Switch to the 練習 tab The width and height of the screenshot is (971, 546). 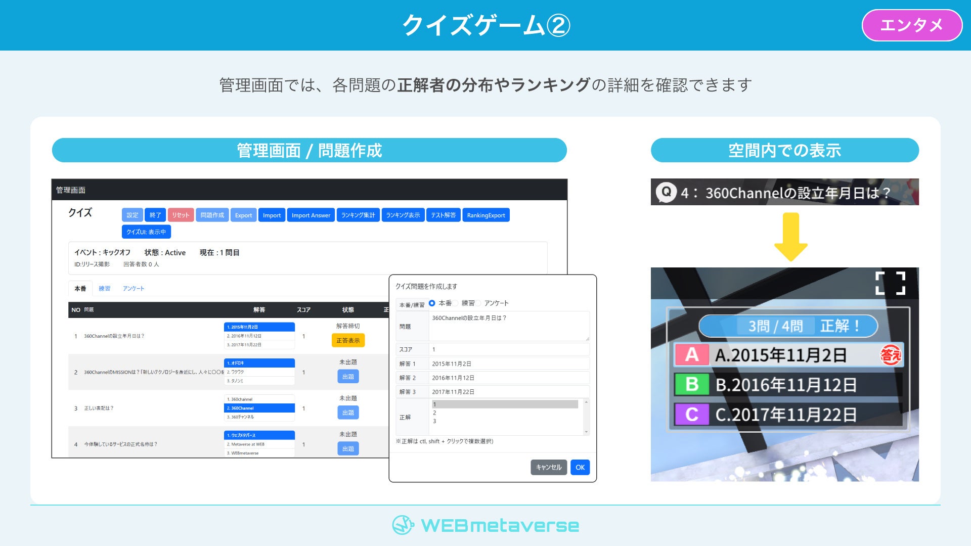[104, 289]
